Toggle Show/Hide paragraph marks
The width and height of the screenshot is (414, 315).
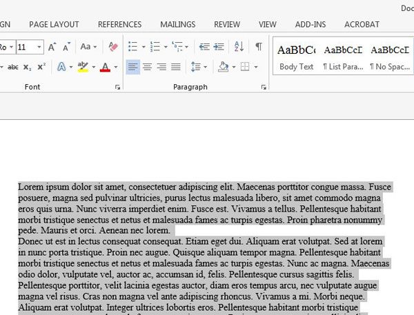pos(259,47)
